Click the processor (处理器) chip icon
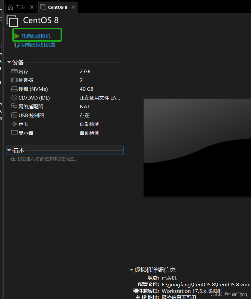The height and width of the screenshot is (299, 251). (x=14, y=80)
